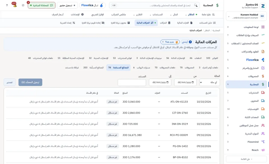The height and width of the screenshot is (164, 269).
Task: Open the الحالة status dropdown
Action: (210, 82)
